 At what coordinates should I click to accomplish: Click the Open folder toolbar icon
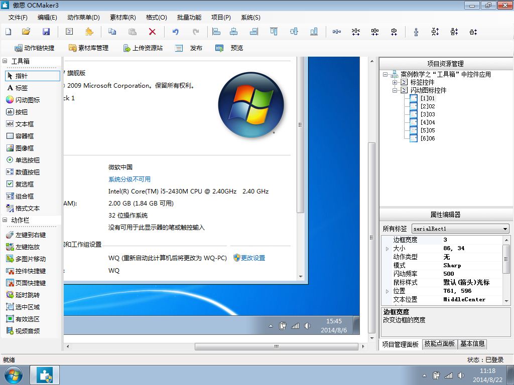pyautogui.click(x=26, y=32)
